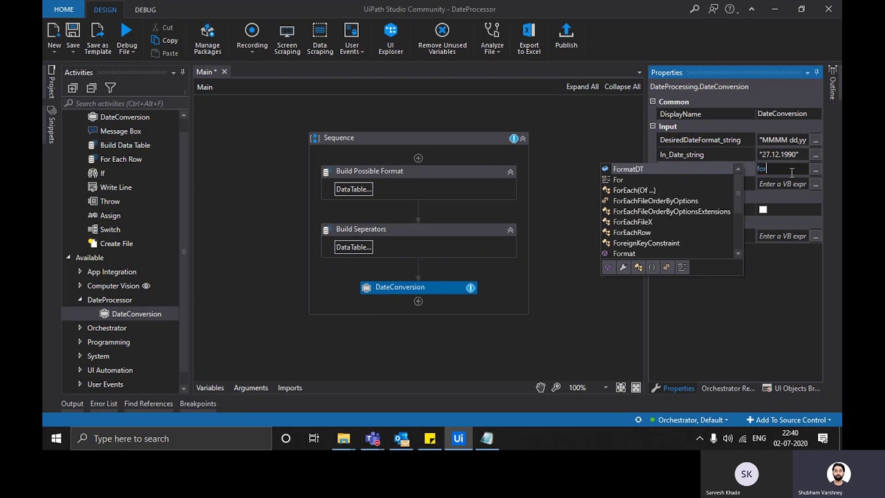Open UiPath app in Windows taskbar
Screen dimensions: 885x498
[x=458, y=439]
